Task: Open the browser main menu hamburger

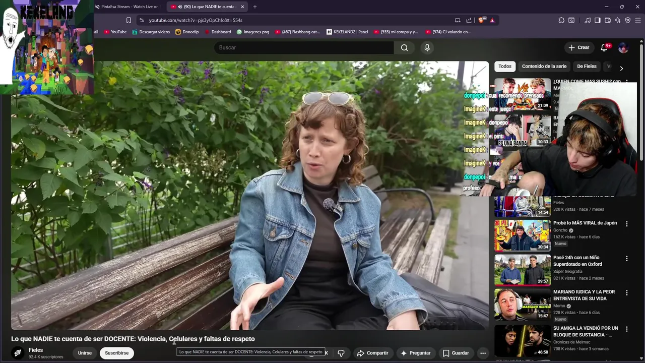Action: (x=638, y=20)
